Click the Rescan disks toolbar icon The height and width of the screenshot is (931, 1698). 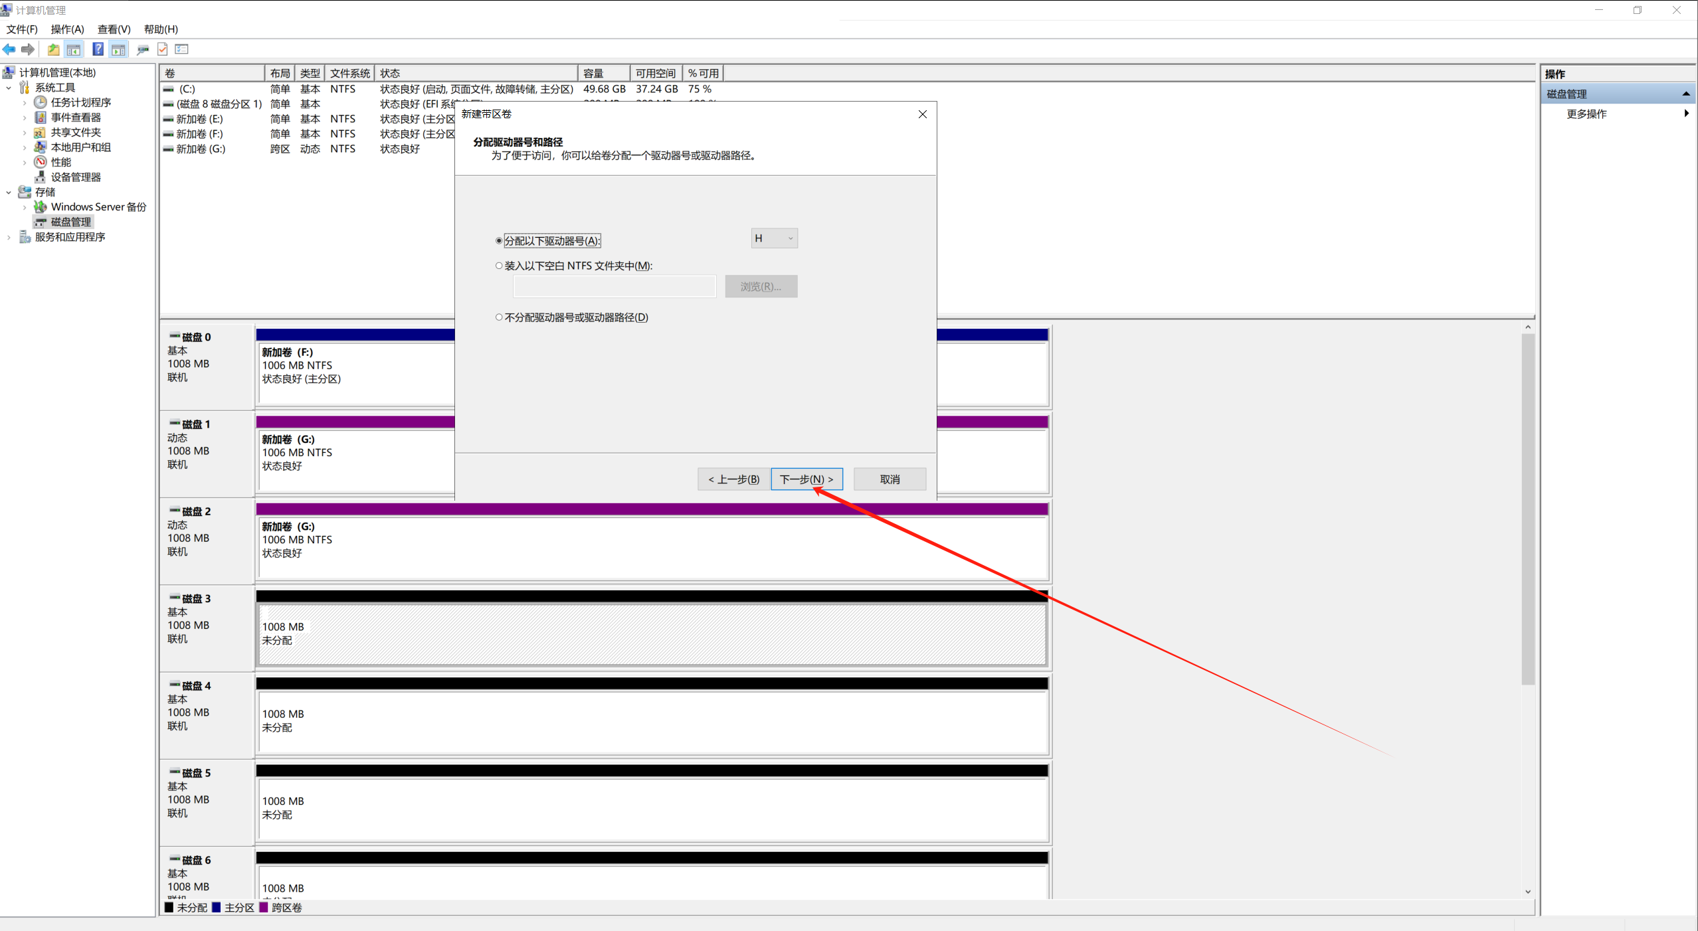pos(142,49)
